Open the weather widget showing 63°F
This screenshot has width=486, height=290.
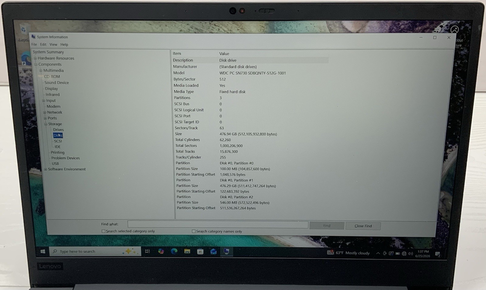[348, 253]
